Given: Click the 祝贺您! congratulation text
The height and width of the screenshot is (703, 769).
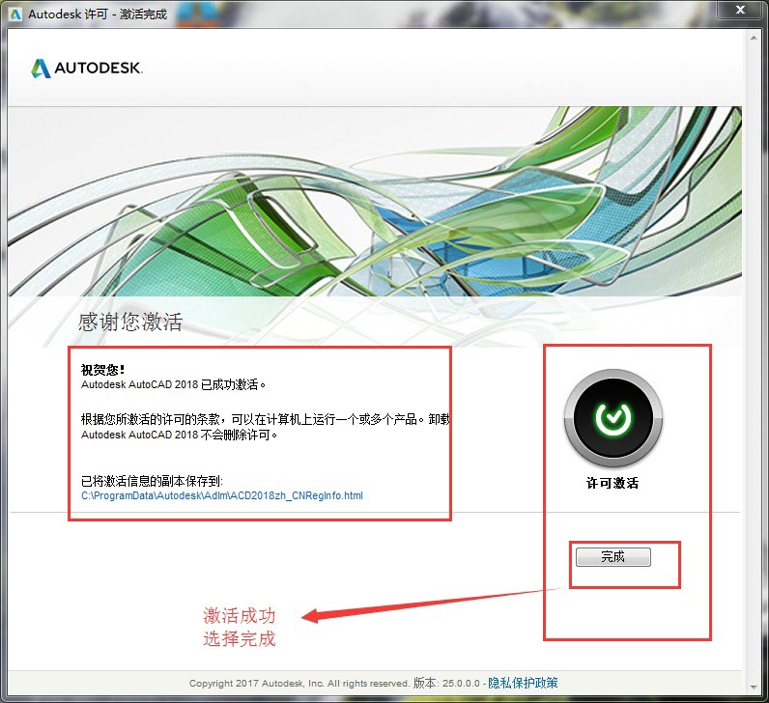Looking at the screenshot, I should coord(103,369).
